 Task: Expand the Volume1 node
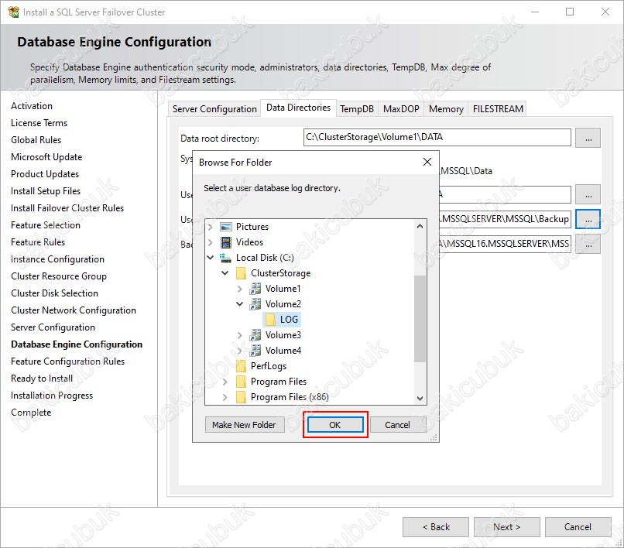click(239, 289)
